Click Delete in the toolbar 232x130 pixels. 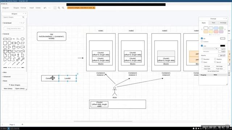[x=38, y=8]
